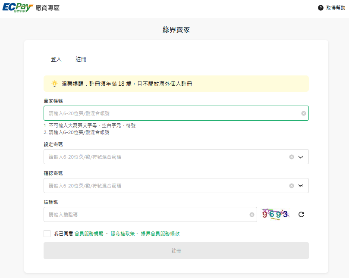The height and width of the screenshot is (278, 349).
Task: Clear the seller account field
Action: [x=304, y=113]
